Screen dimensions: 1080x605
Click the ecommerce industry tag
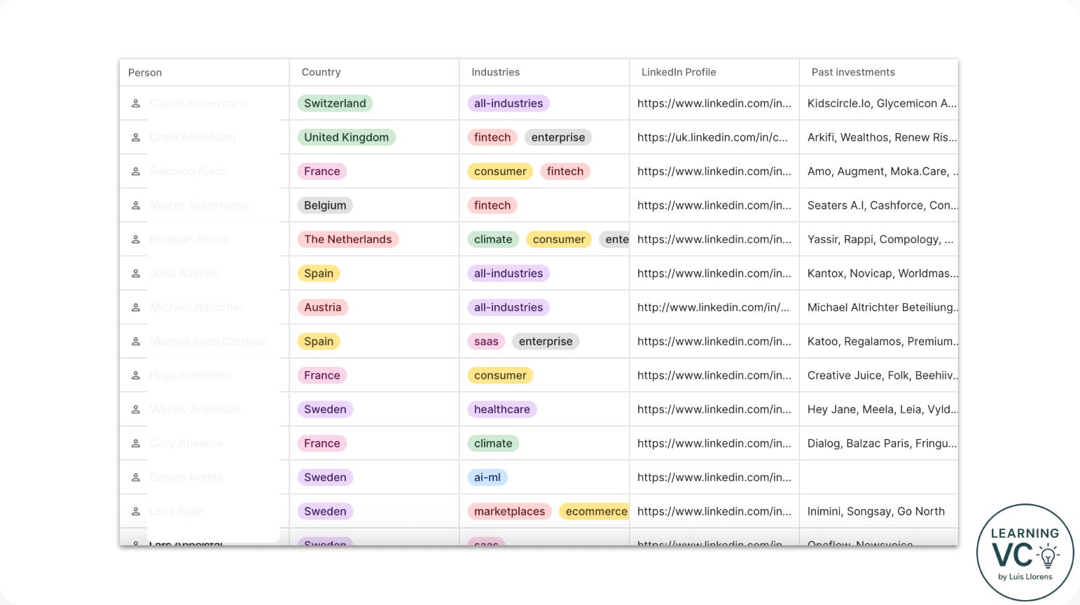tap(594, 512)
